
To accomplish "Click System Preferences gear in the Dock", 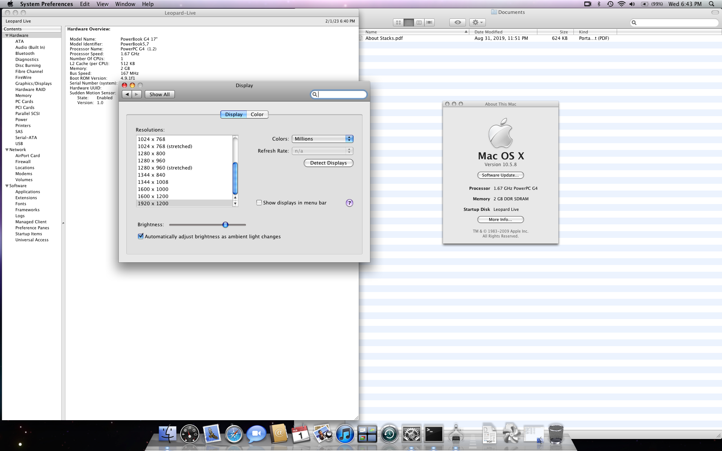I will click(x=411, y=434).
